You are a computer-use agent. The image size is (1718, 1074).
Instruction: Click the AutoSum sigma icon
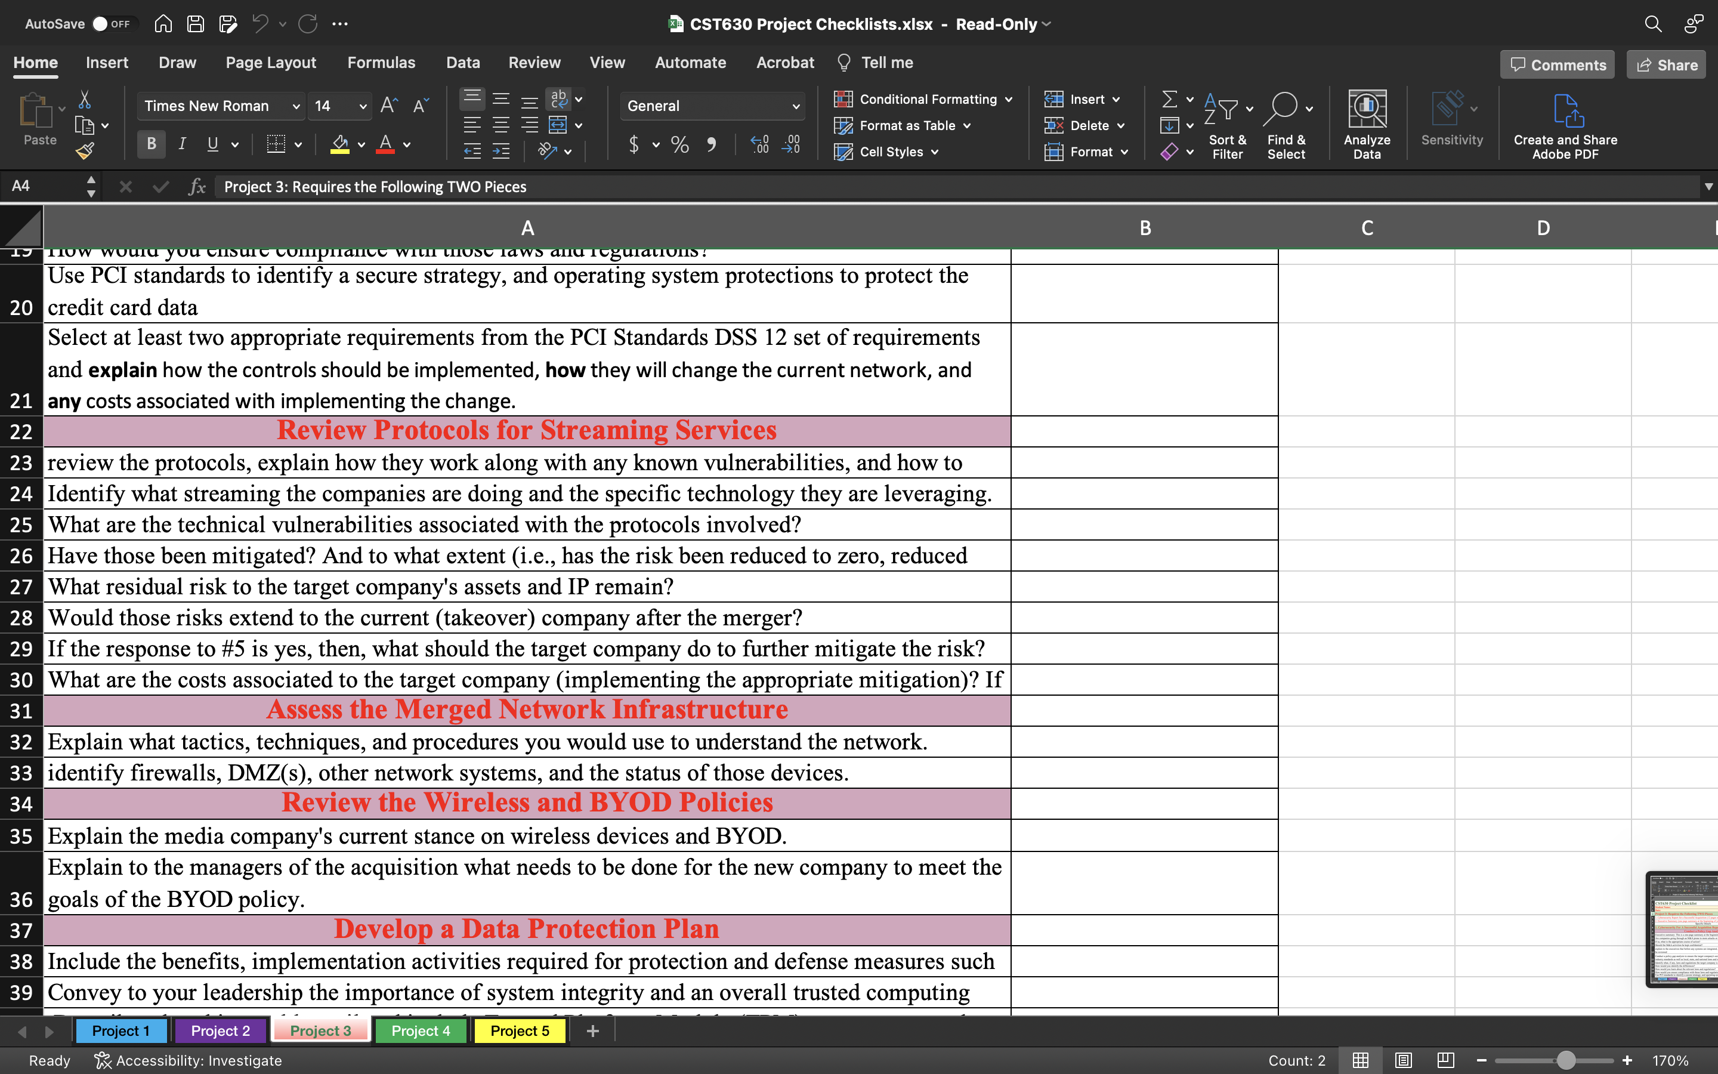click(x=1169, y=98)
